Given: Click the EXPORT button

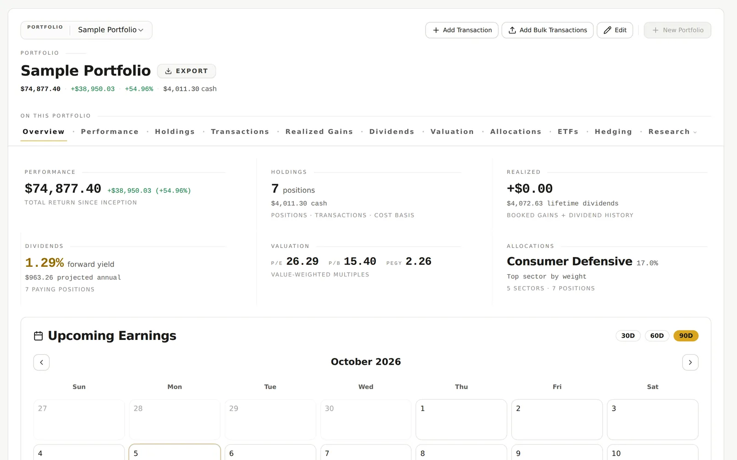Looking at the screenshot, I should click(x=187, y=71).
